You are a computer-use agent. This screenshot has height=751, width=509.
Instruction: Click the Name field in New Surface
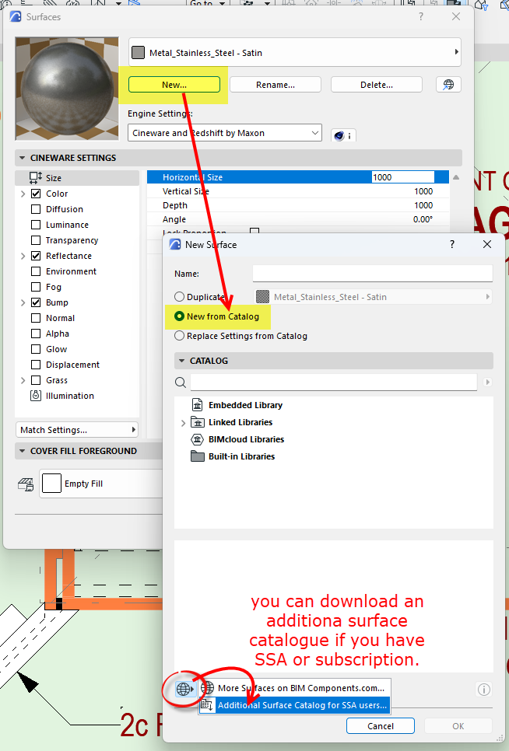tap(372, 274)
